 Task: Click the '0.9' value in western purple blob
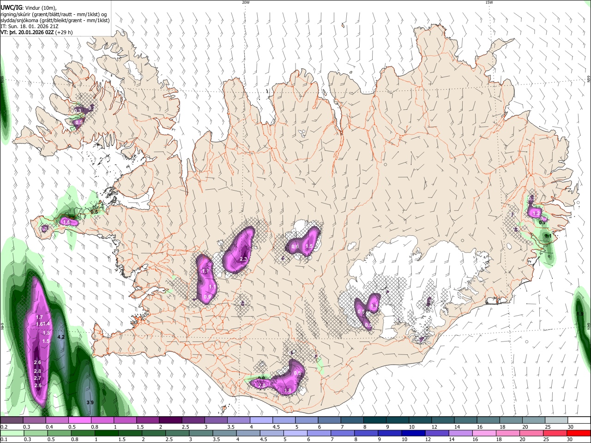click(x=207, y=297)
